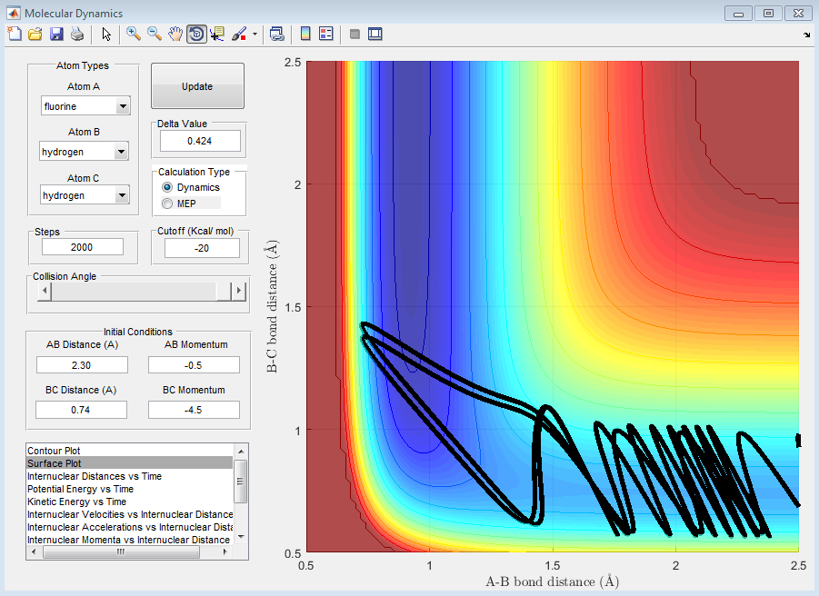This screenshot has width=819, height=596.
Task: Choose the MEP calculation type
Action: (x=167, y=204)
